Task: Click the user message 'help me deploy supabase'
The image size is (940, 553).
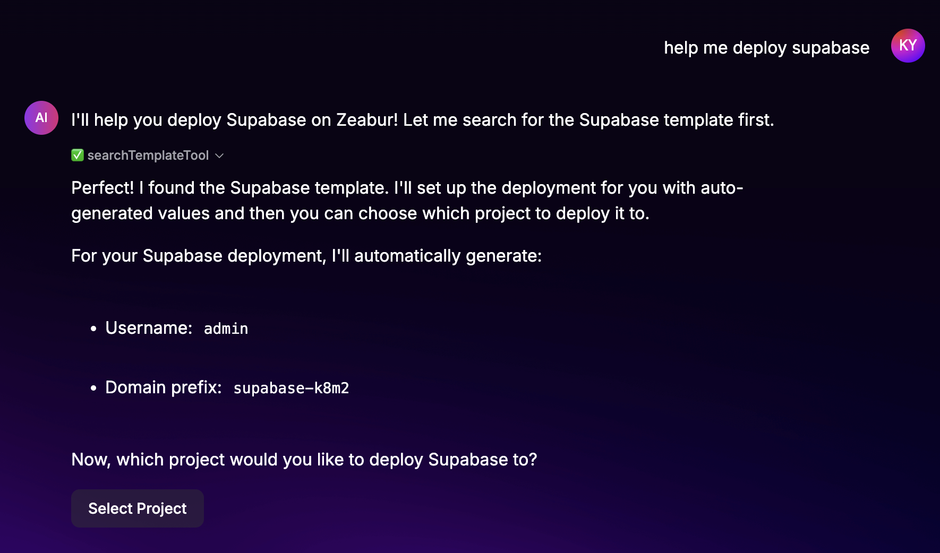Action: pyautogui.click(x=766, y=47)
